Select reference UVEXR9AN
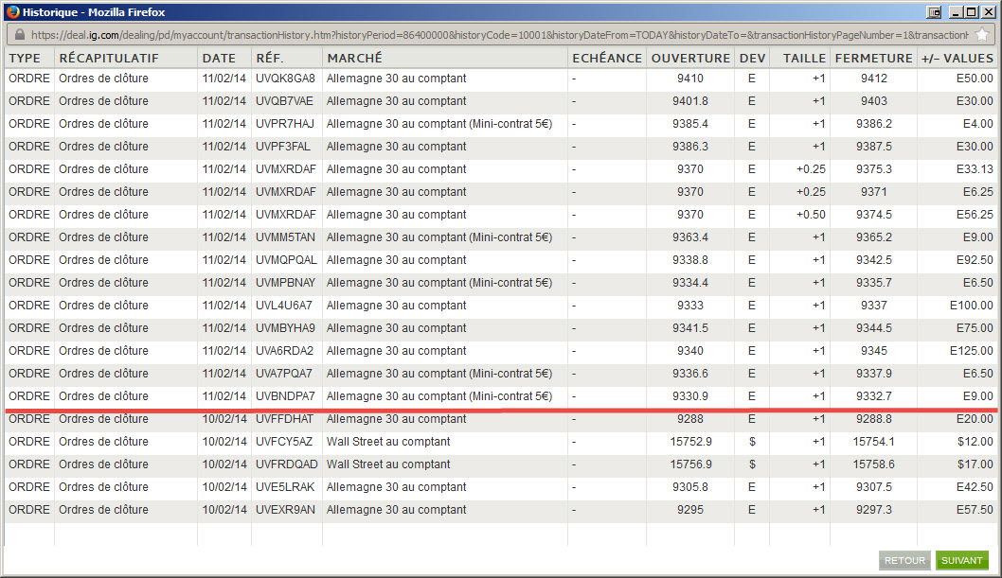The width and height of the screenshot is (1002, 578). (286, 510)
